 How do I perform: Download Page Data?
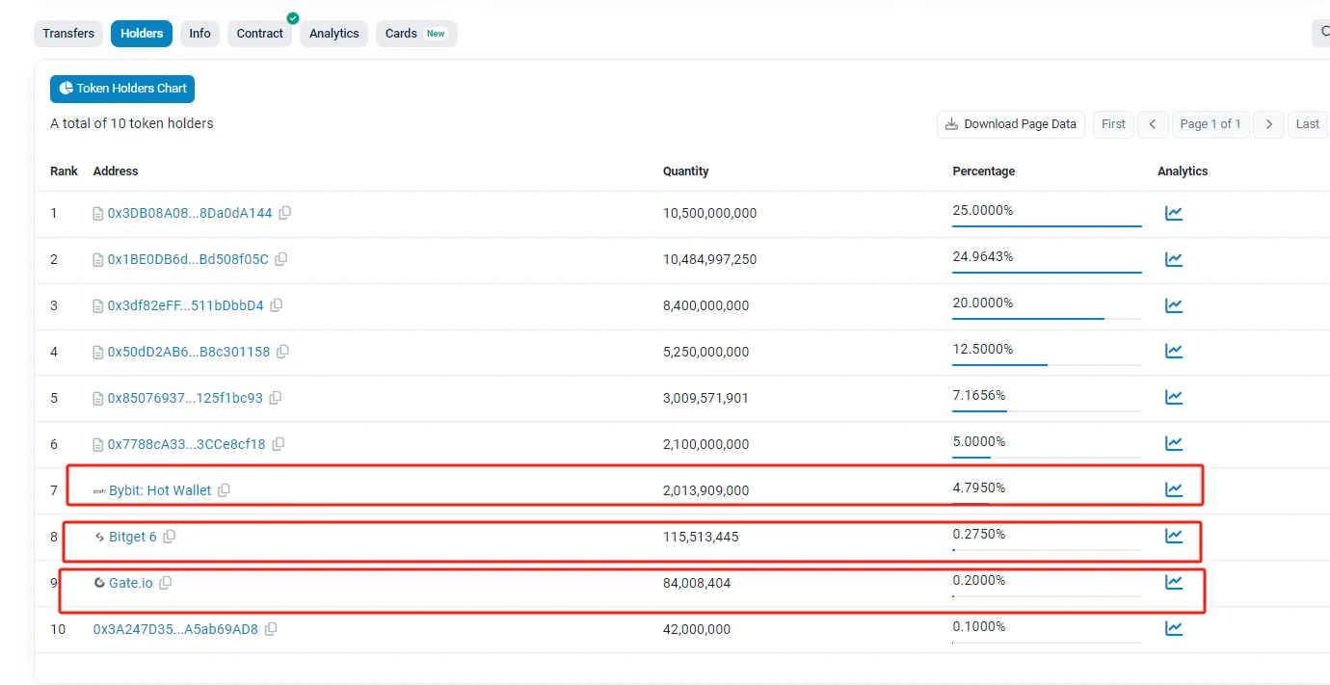coord(1010,124)
